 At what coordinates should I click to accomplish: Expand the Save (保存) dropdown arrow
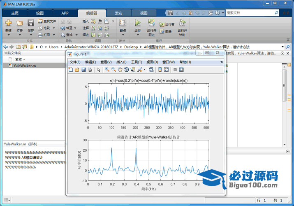click(x=31, y=35)
